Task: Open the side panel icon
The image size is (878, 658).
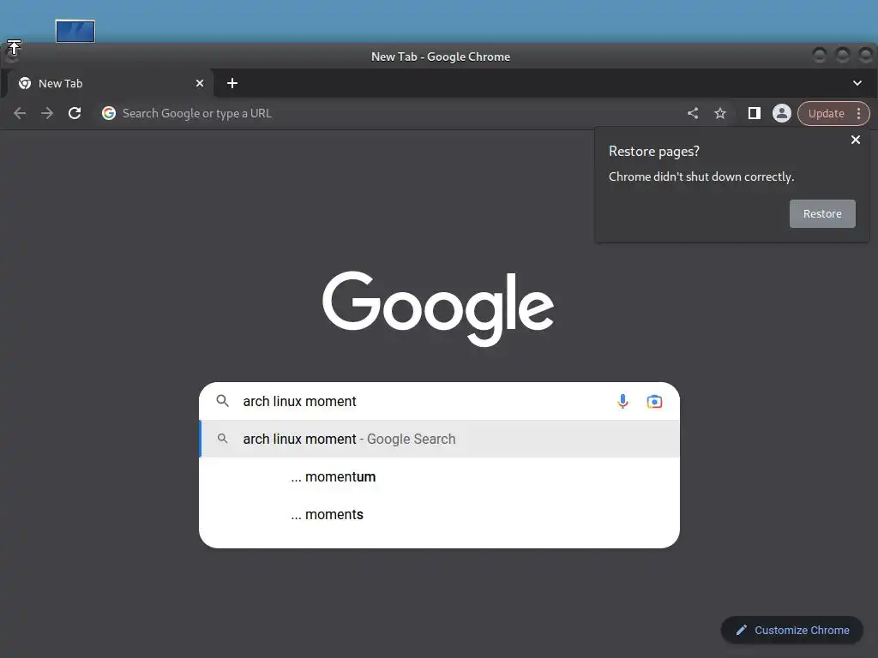Action: point(755,114)
